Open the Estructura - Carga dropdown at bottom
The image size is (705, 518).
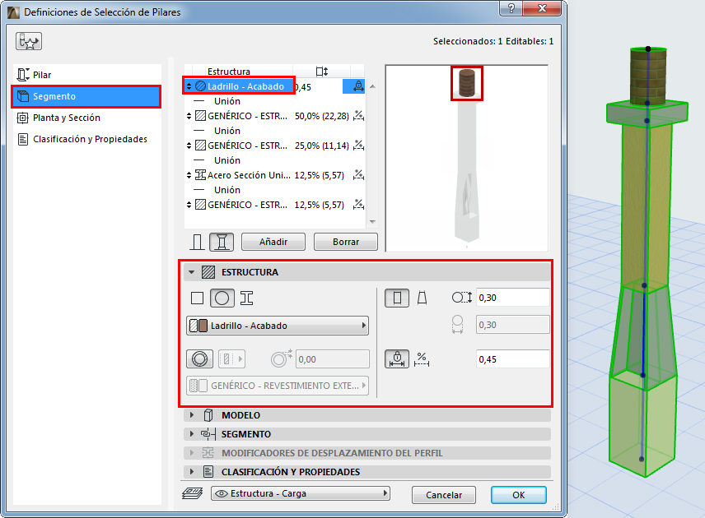click(x=301, y=494)
